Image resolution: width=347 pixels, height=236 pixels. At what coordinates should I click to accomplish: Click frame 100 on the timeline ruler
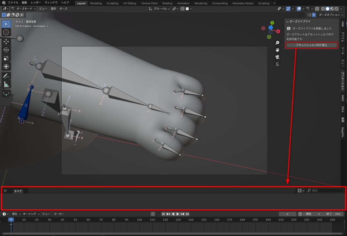tap(139, 220)
